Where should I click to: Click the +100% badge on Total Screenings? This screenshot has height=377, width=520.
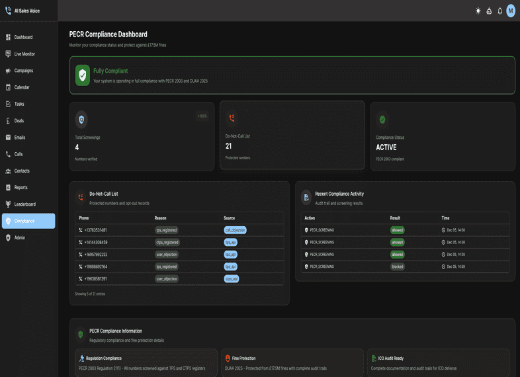click(202, 116)
